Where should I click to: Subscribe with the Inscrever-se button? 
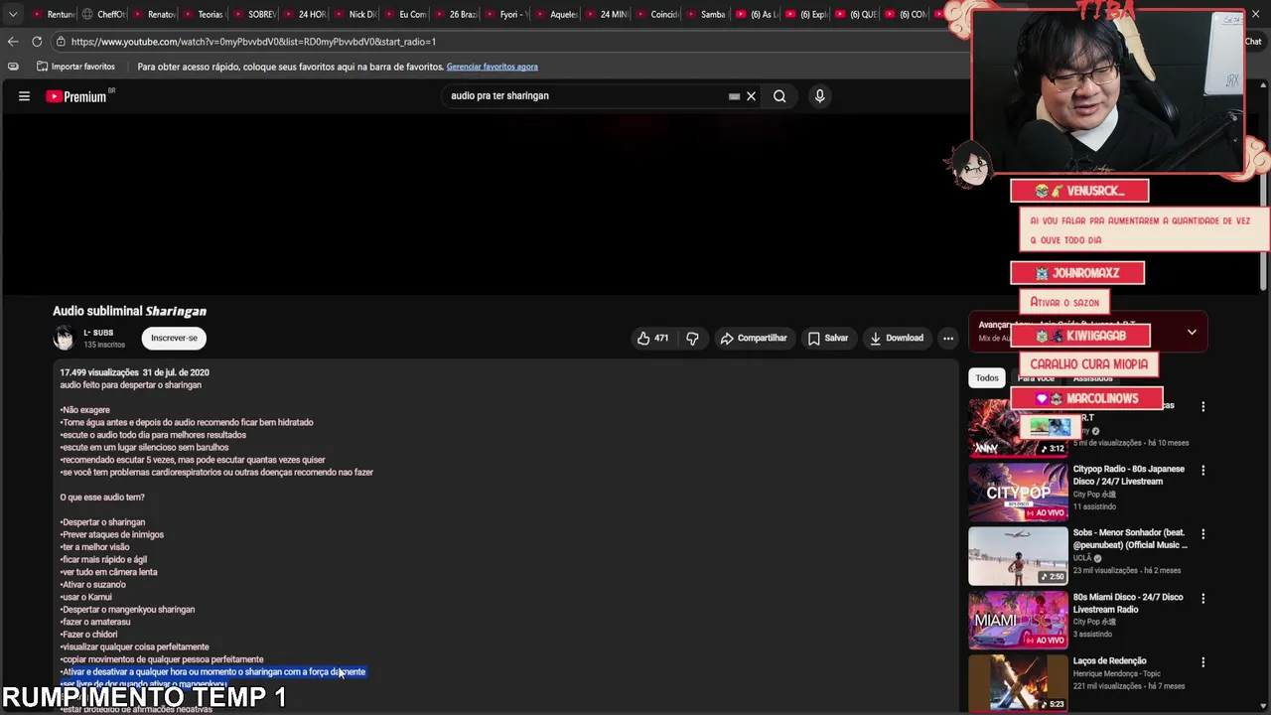[174, 338]
